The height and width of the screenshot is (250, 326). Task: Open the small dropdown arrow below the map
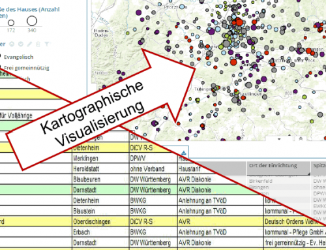[279, 139]
